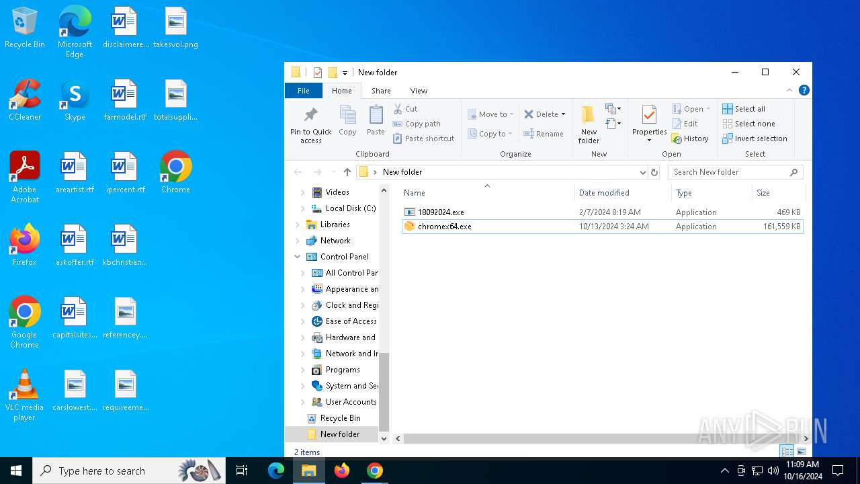860x484 pixels.
Task: Click Rename in Organize group
Action: (544, 134)
